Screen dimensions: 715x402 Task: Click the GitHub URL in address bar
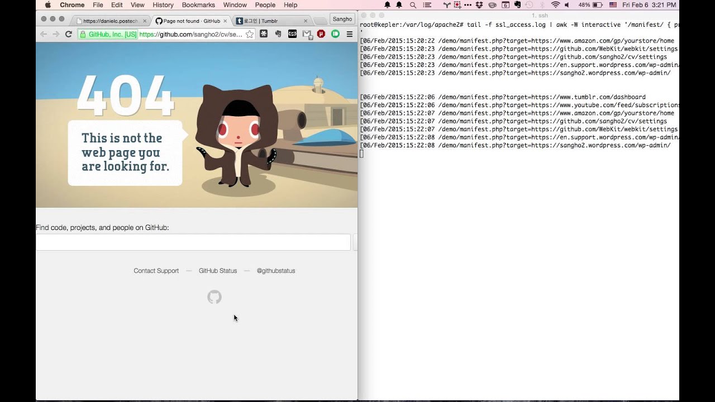coord(190,34)
